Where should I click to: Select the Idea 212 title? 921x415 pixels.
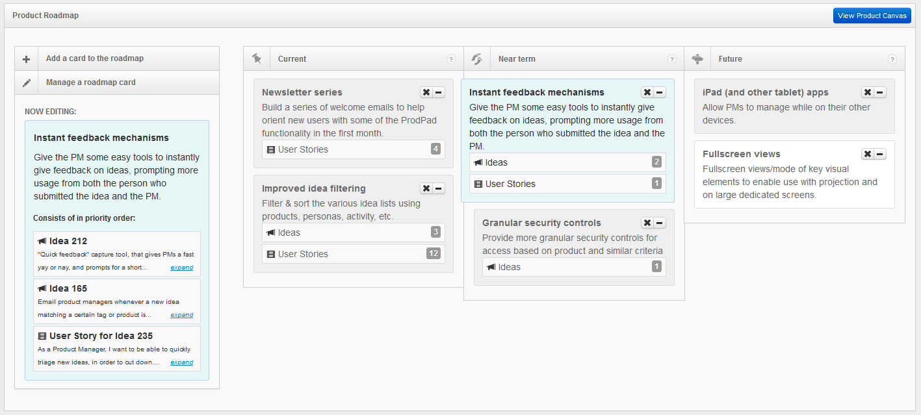[x=68, y=241]
